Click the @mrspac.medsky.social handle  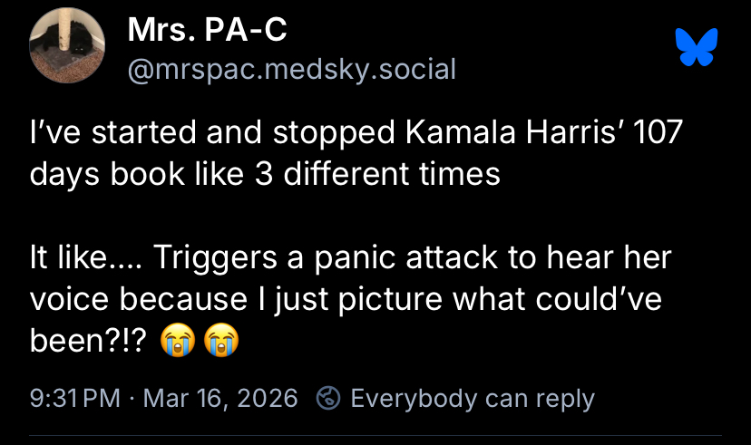pyautogui.click(x=292, y=69)
